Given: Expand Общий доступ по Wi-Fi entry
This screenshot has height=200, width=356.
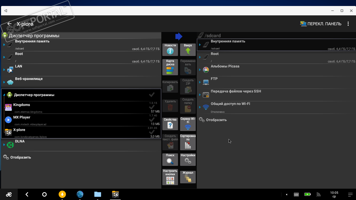Looking at the screenshot, I should pos(200,107).
